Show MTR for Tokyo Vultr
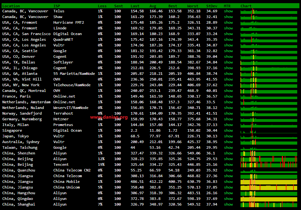The image size is (301, 210). 228,136
